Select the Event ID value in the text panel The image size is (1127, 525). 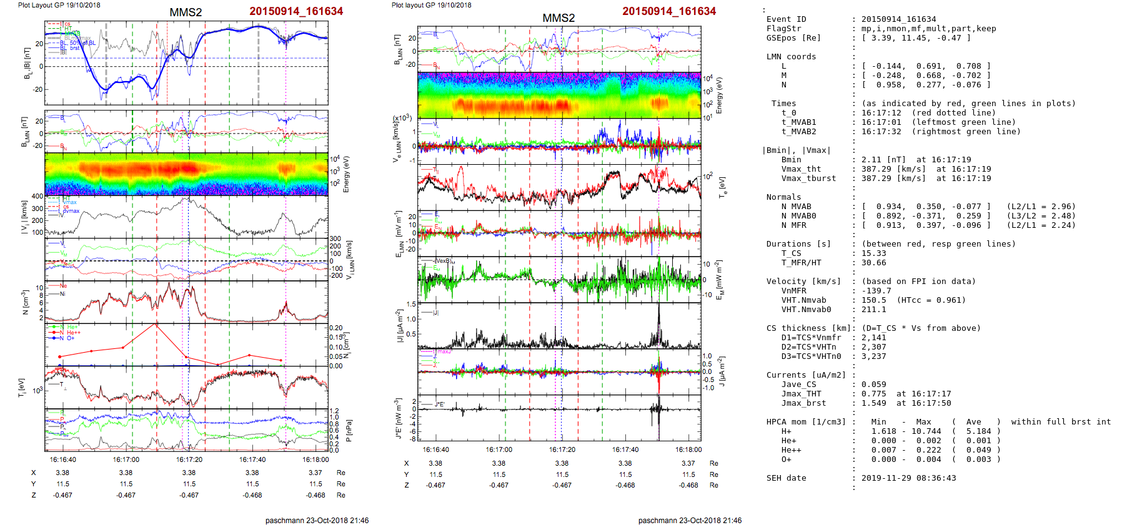[899, 19]
